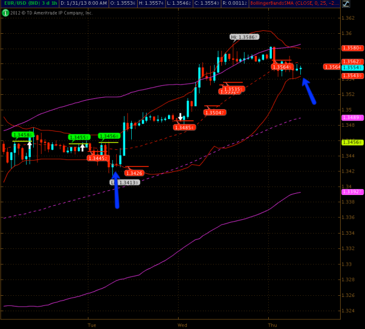
Task: Click the O: 1.3553 open value
Action: pyautogui.click(x=123, y=3)
